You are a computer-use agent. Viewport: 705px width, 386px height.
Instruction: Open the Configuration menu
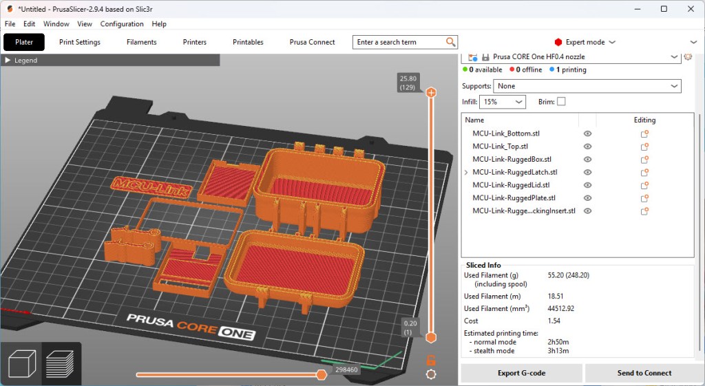122,24
